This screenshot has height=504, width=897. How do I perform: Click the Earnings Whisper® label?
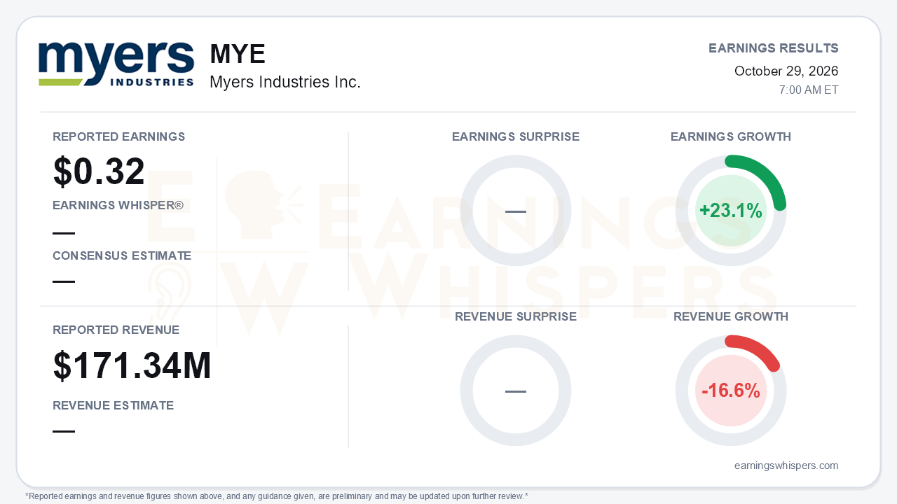pyautogui.click(x=118, y=206)
